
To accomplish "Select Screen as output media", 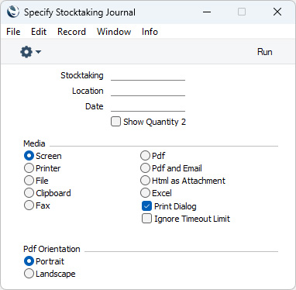I will tap(29, 156).
